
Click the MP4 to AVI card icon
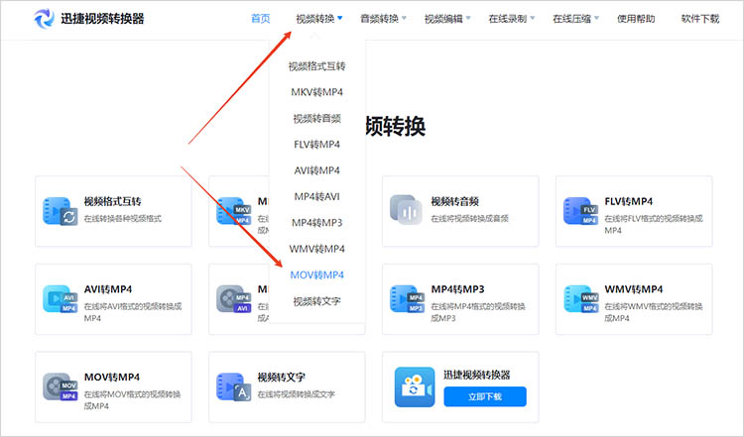click(233, 299)
